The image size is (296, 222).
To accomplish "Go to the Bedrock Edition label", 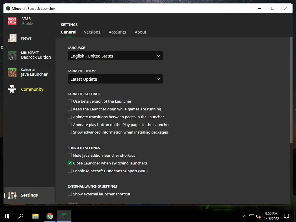I will point(36,57).
